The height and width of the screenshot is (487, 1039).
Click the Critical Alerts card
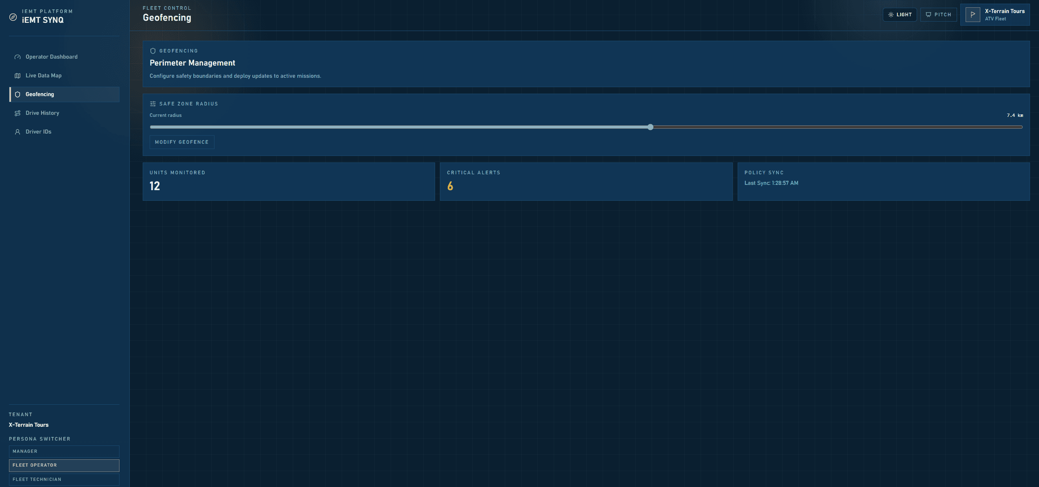pyautogui.click(x=586, y=182)
